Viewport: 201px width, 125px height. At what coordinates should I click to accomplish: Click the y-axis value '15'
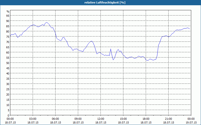click(8, 99)
